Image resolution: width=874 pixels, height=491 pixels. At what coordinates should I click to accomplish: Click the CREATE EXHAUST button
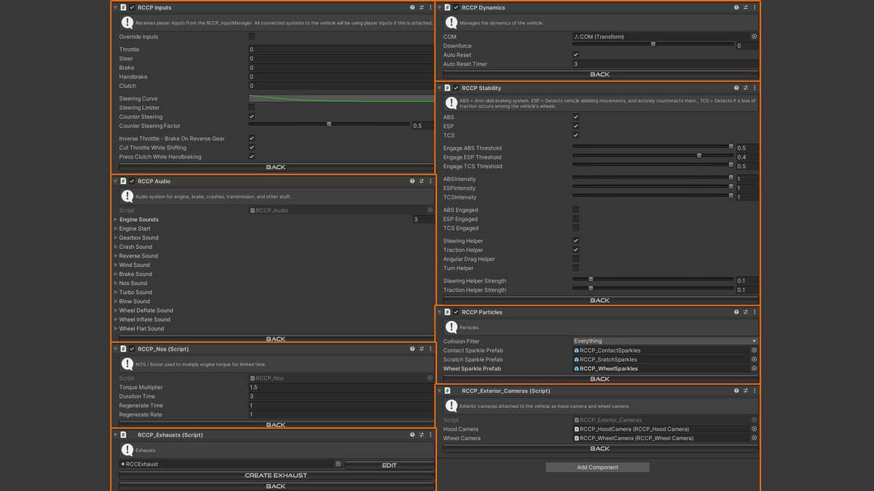(276, 475)
